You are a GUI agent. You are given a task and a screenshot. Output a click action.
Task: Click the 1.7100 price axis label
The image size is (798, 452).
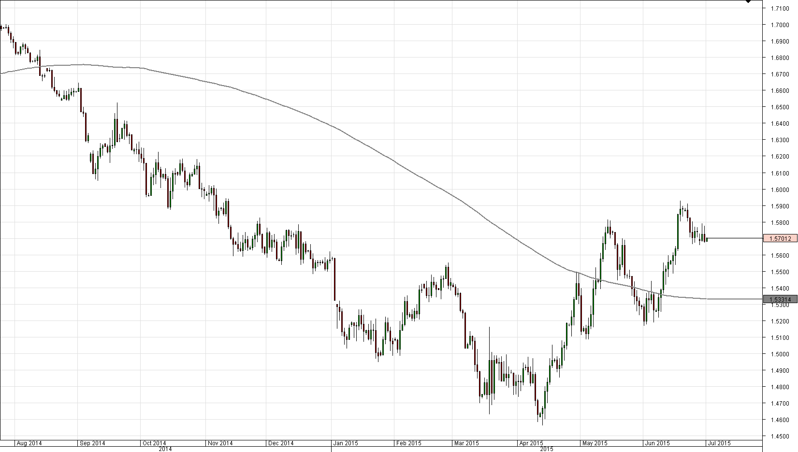pos(781,8)
